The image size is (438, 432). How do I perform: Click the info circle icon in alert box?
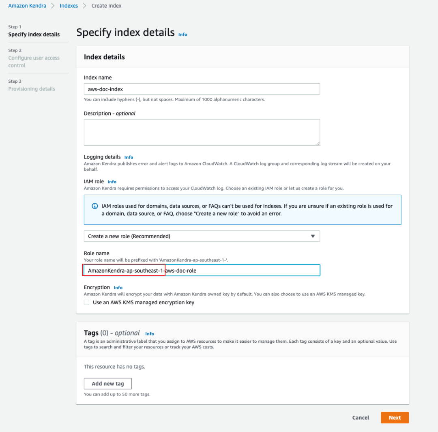[95, 206]
